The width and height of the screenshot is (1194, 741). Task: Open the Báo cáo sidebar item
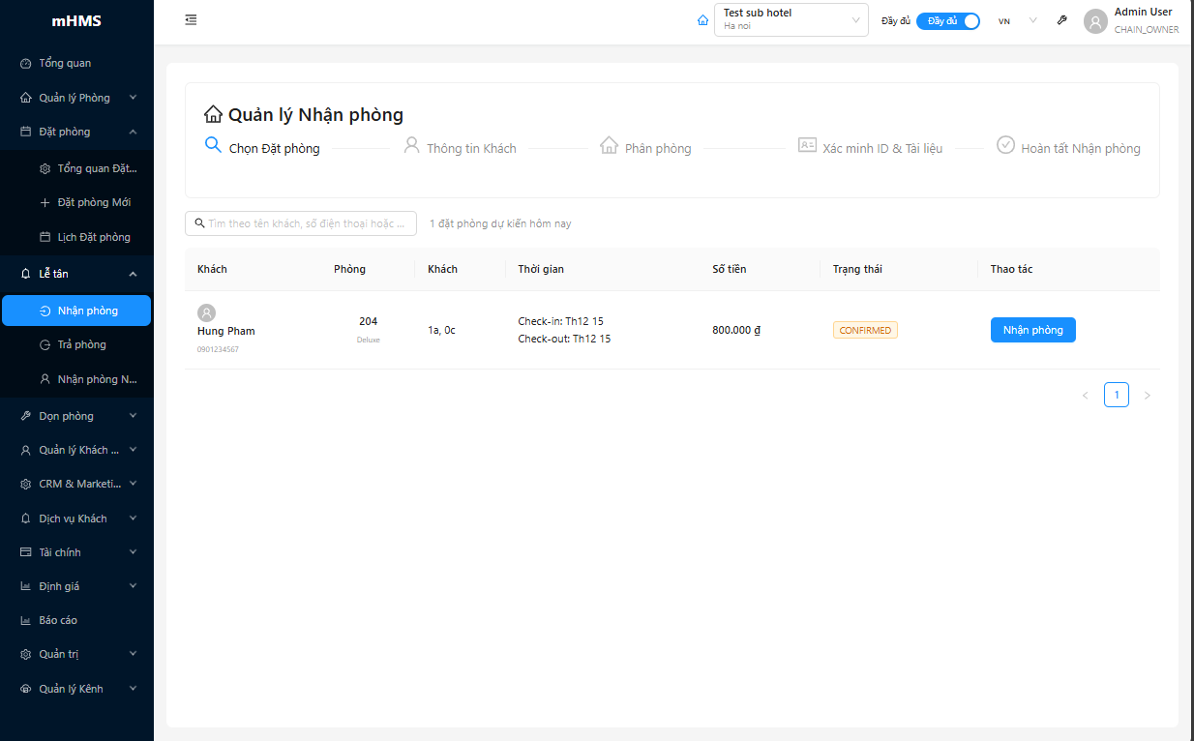click(x=58, y=620)
